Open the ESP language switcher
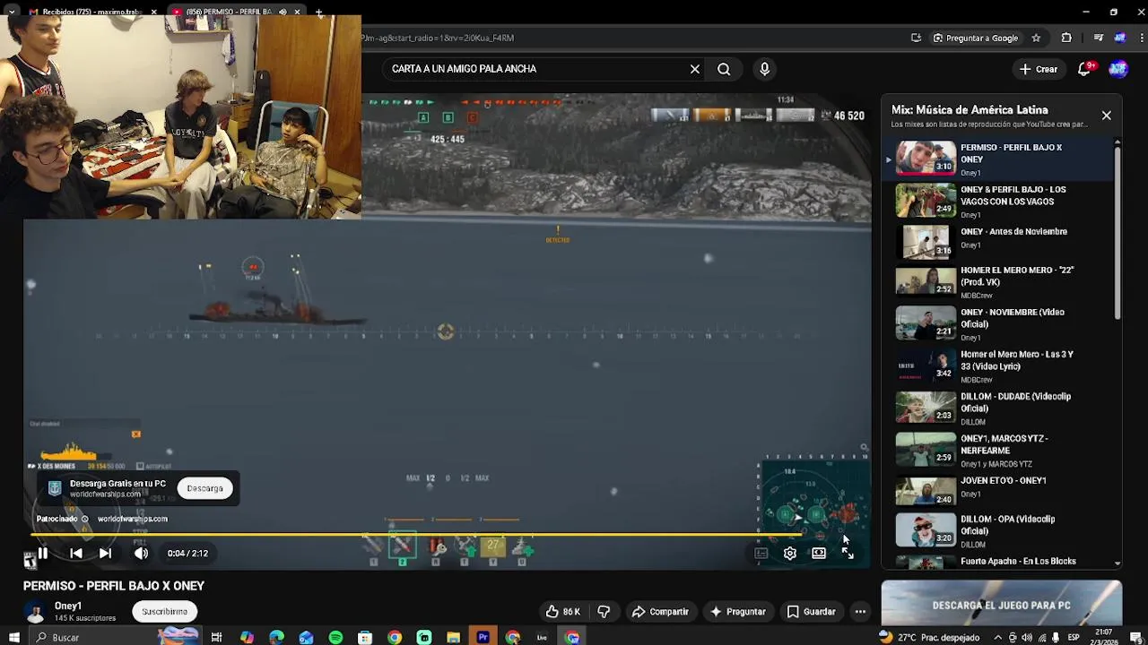 pyautogui.click(x=1074, y=637)
